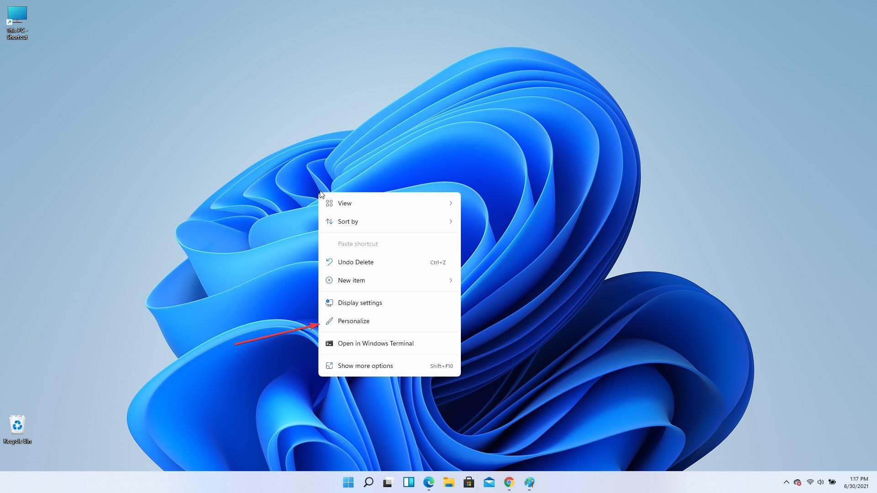The width and height of the screenshot is (877, 493).
Task: Open Microsoft Store taskbar icon
Action: coord(469,482)
